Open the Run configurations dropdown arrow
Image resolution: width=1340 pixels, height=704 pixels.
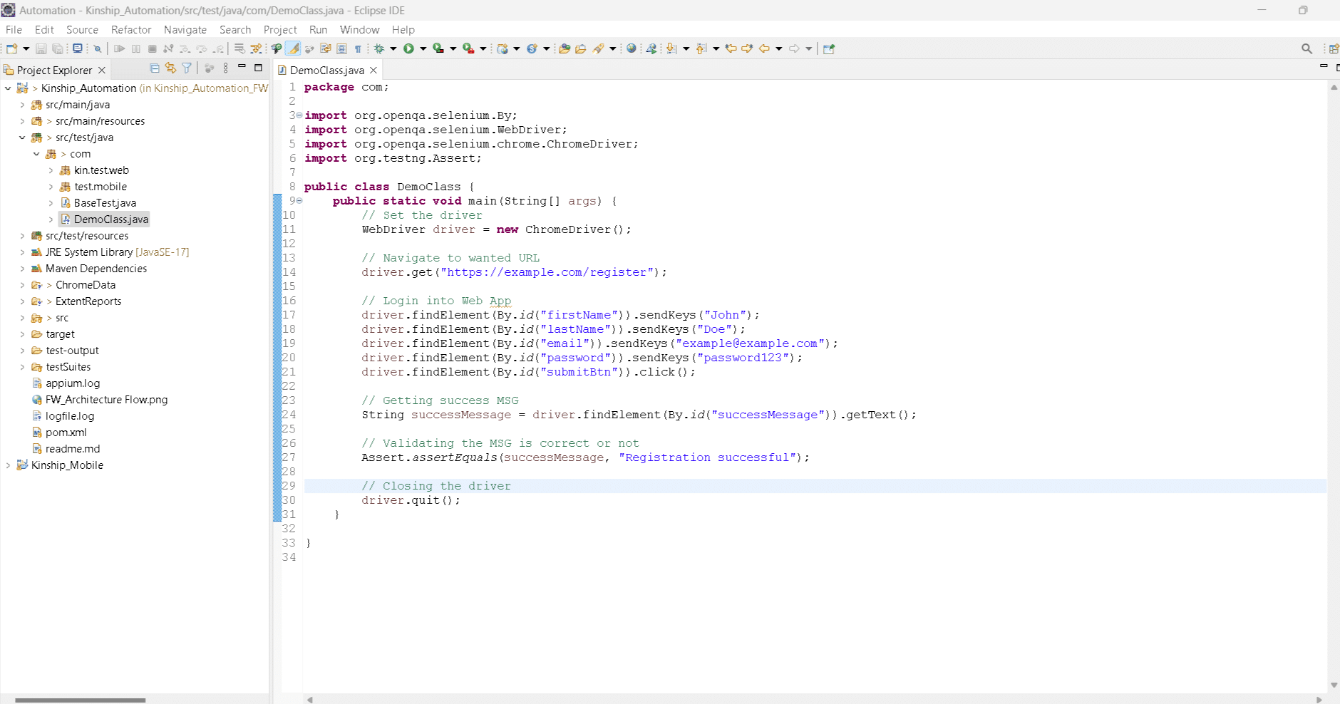point(423,48)
